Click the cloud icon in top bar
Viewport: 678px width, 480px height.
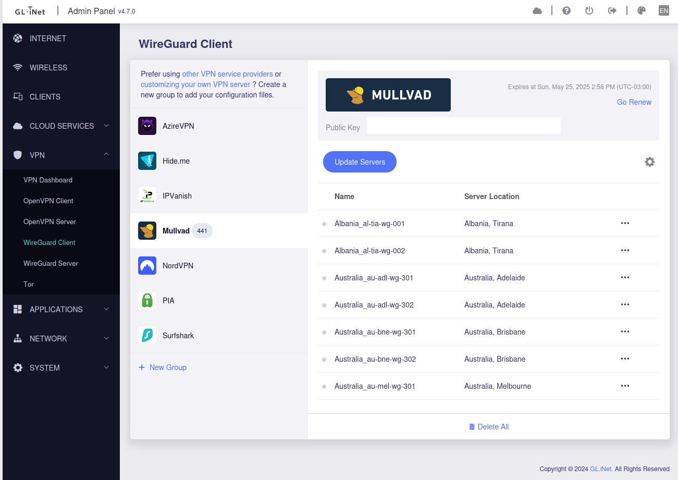click(537, 11)
